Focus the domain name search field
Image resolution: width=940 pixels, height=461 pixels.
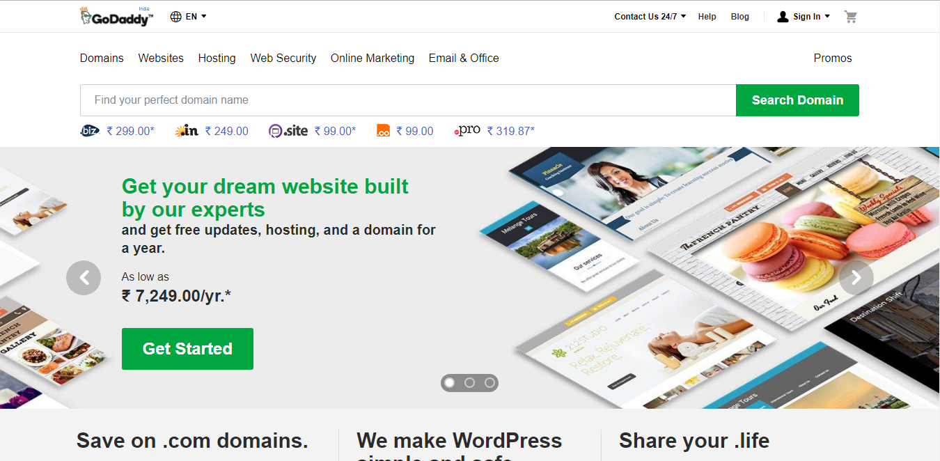click(x=408, y=100)
